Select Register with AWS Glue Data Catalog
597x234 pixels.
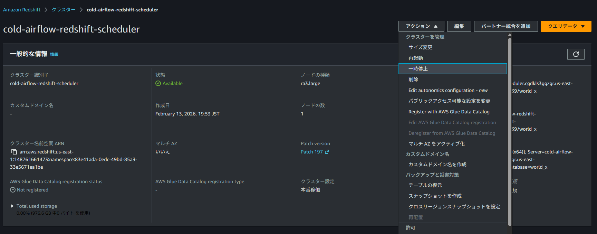(449, 112)
